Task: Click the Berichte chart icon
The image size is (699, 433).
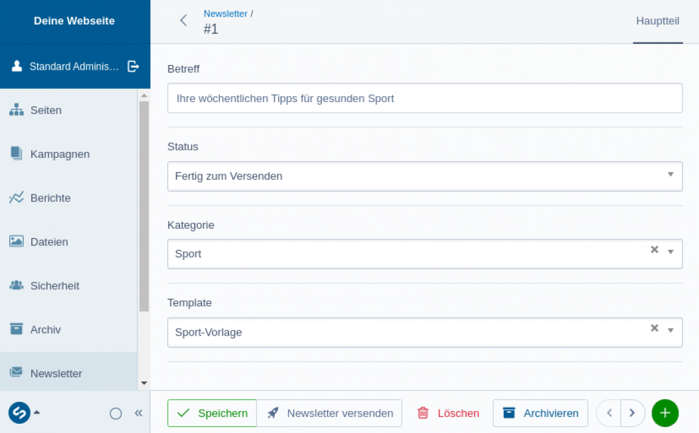Action: [17, 198]
